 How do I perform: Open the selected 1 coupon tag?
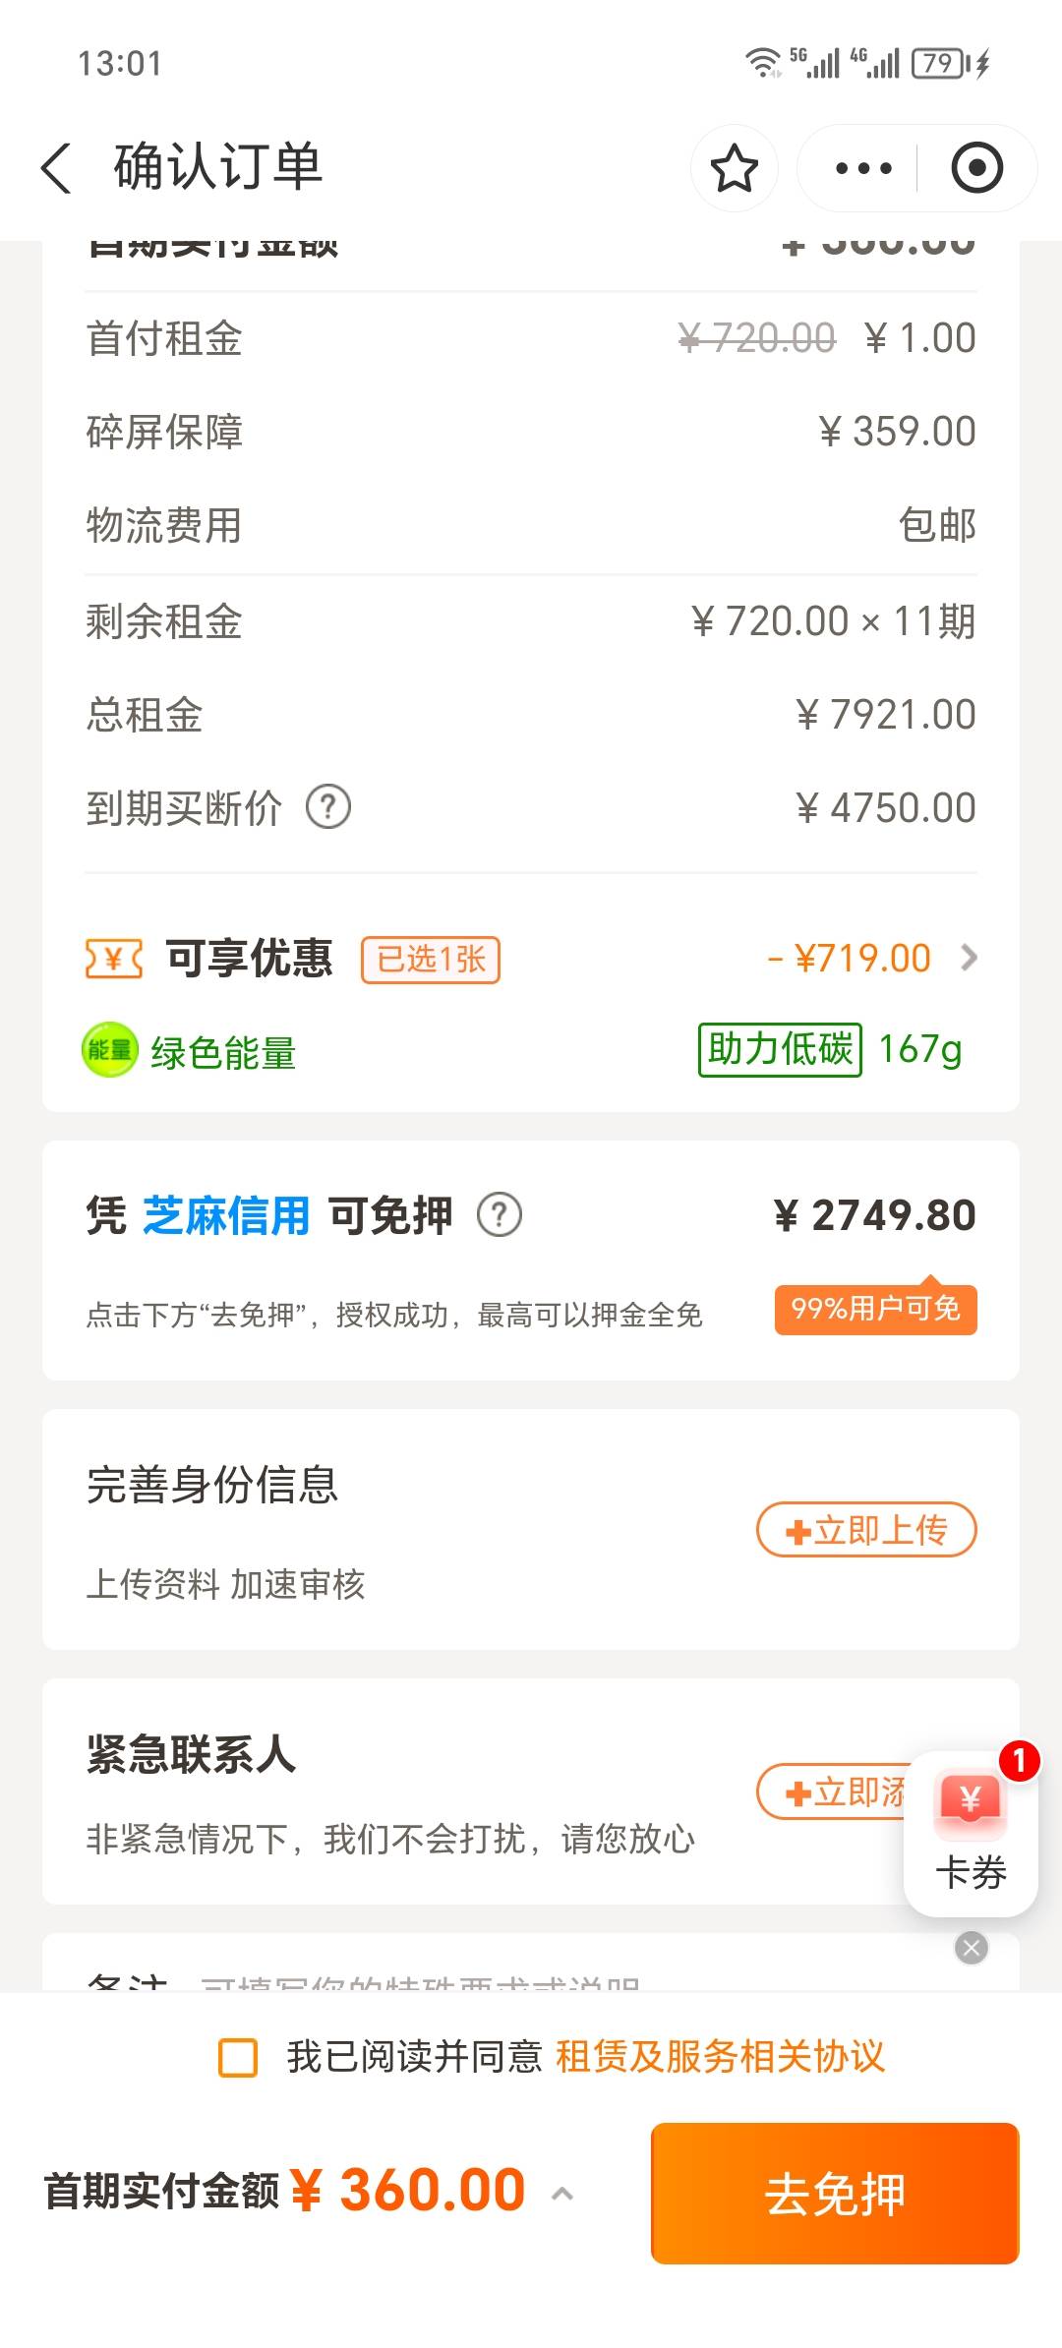click(431, 960)
